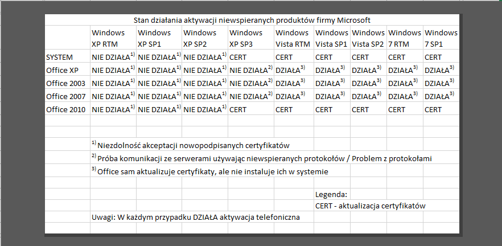Click Office 2007 cell under Windows XP SP2
This screenshot has width=502, height=246.
(205, 96)
